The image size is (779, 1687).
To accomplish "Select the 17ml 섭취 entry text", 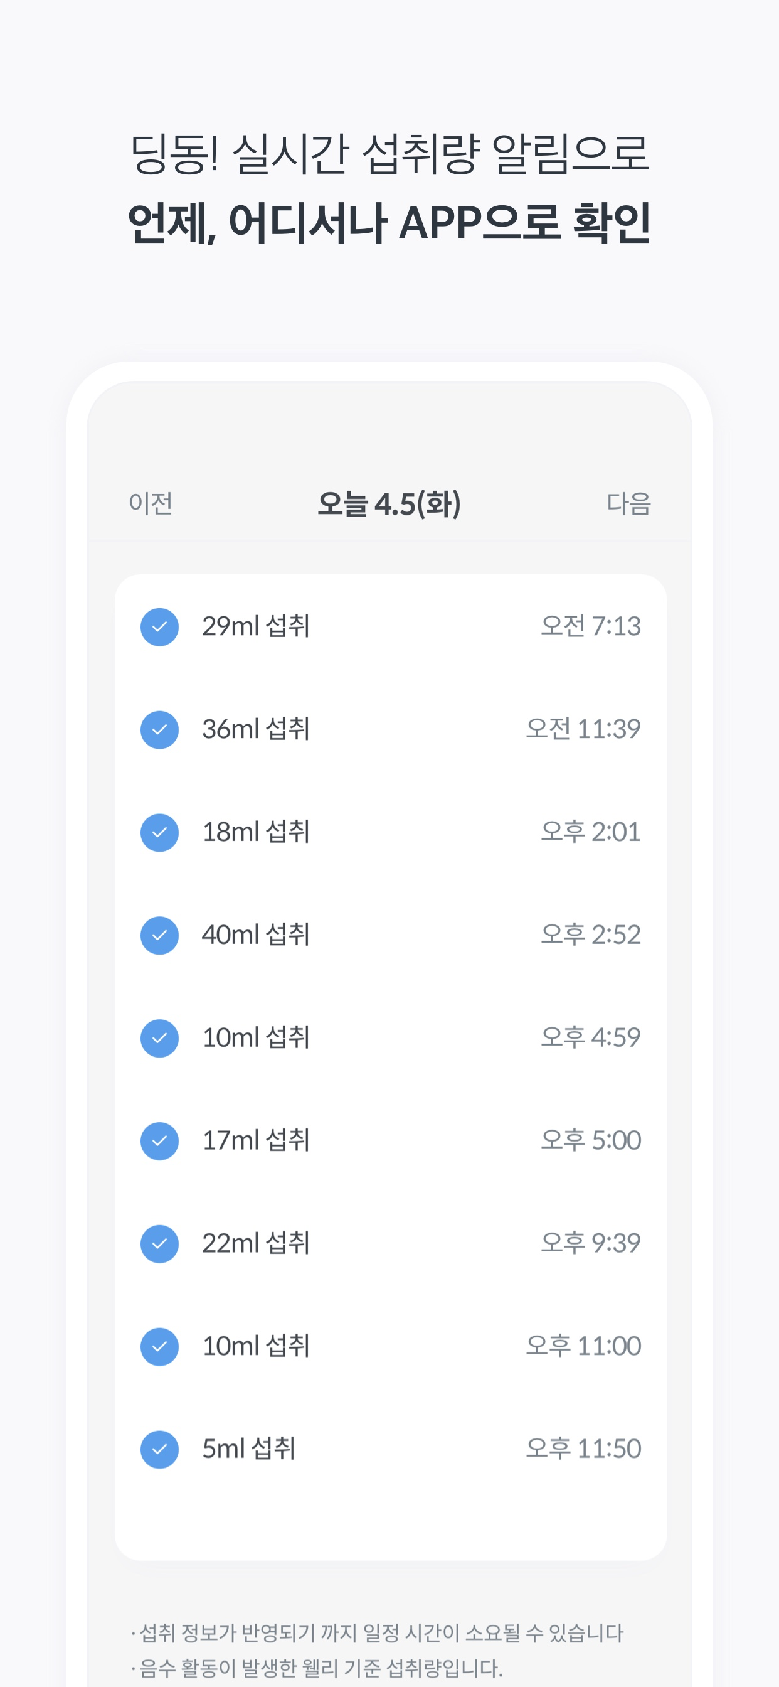I will coord(255,1140).
